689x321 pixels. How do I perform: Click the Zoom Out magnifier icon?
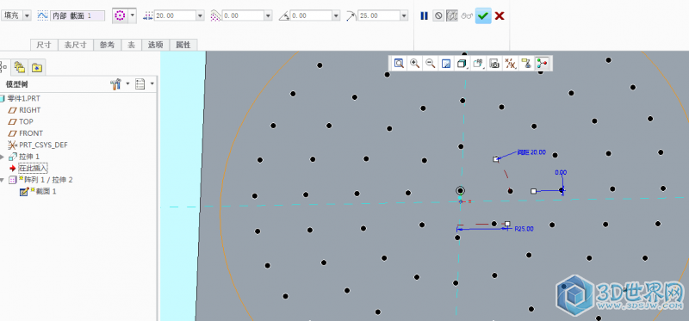(x=430, y=64)
